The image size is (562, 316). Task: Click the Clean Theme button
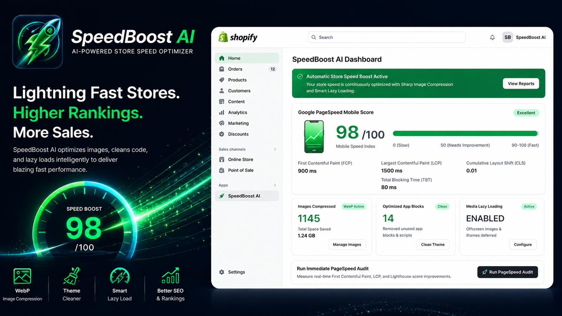point(433,244)
